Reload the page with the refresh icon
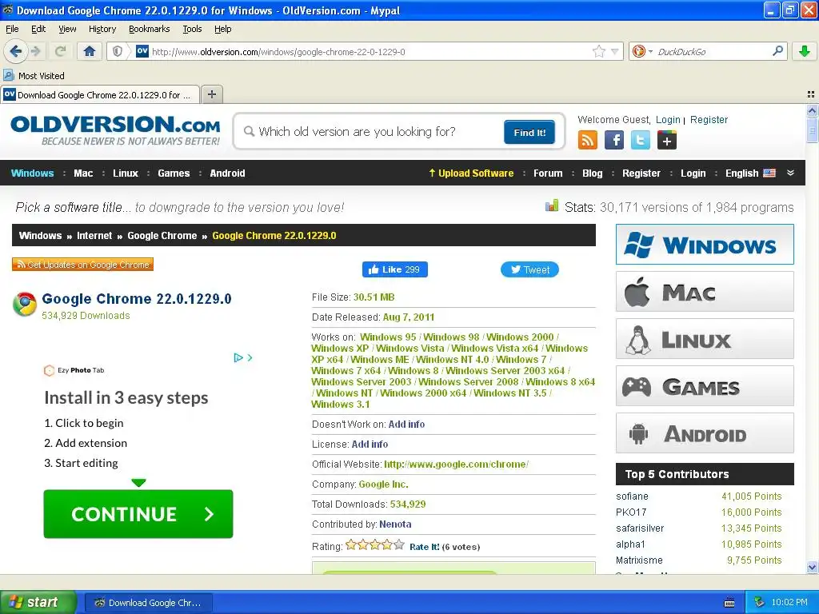This screenshot has width=819, height=614. pos(61,51)
